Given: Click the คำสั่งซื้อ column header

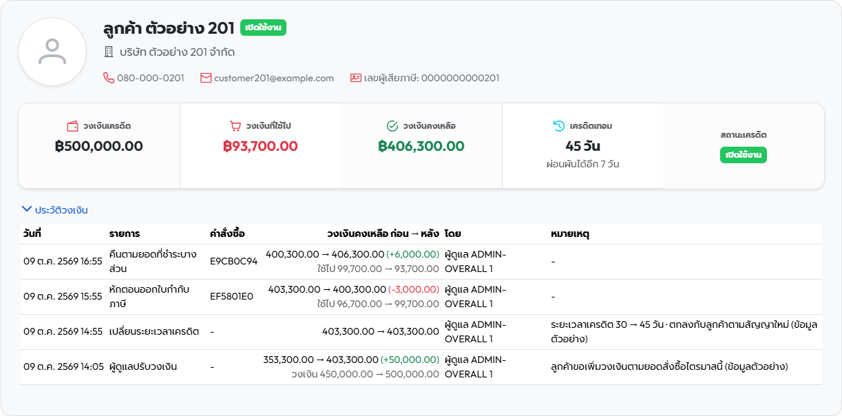Looking at the screenshot, I should click(x=227, y=233).
